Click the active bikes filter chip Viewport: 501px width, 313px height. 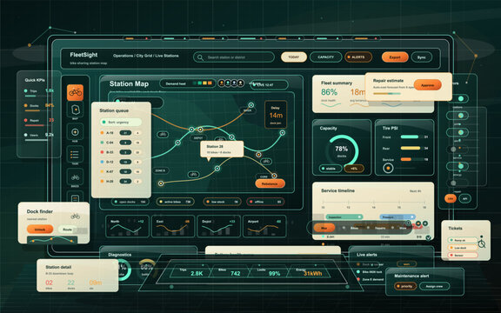point(175,202)
